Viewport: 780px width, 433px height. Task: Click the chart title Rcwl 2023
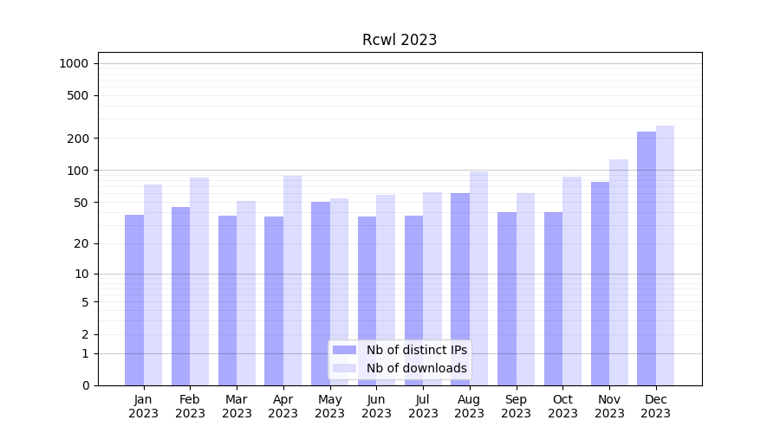(400, 40)
